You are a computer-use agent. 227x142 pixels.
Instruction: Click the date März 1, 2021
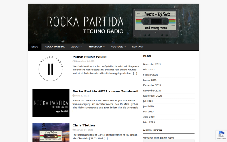click(82, 95)
